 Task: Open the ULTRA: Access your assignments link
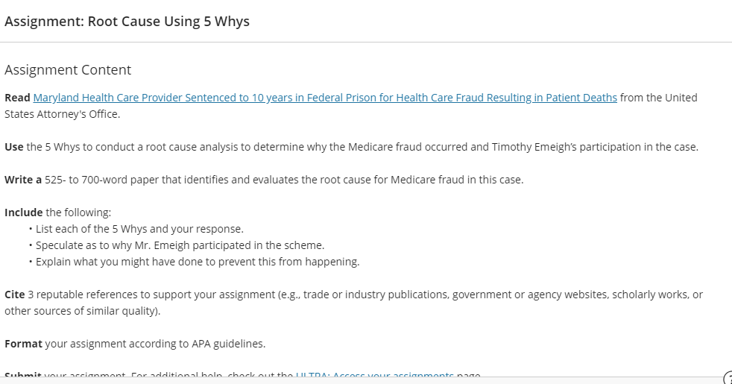374,374
